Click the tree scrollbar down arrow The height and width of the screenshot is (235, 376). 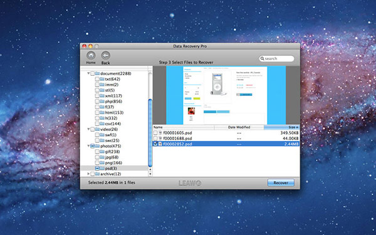[x=150, y=174]
